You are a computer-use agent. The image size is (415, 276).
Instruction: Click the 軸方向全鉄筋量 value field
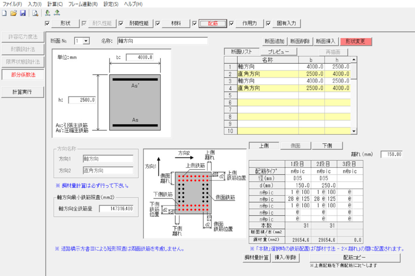coord(116,208)
